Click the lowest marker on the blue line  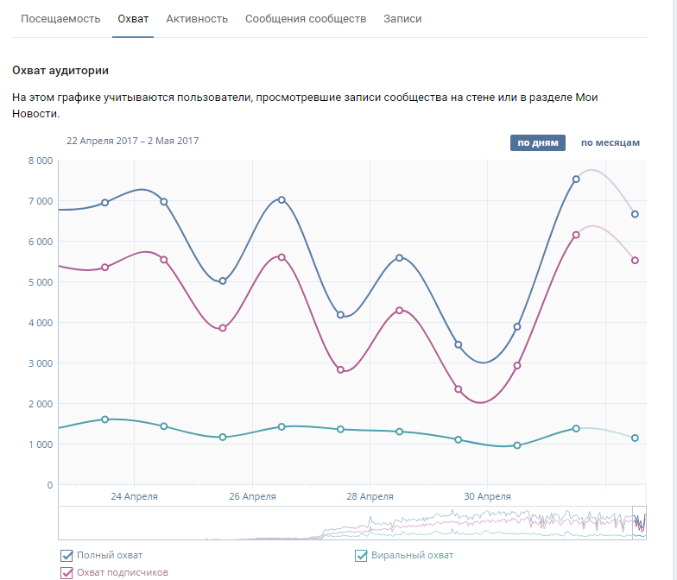pyautogui.click(x=459, y=344)
